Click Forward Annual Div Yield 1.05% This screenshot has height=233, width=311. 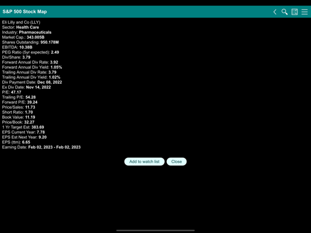point(32,67)
